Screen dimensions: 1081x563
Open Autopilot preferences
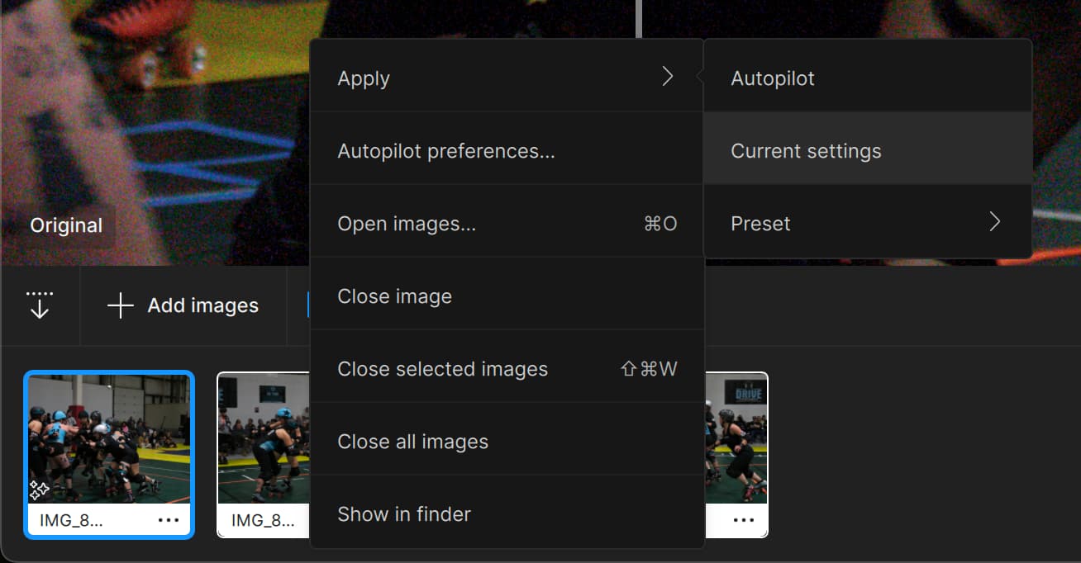448,150
